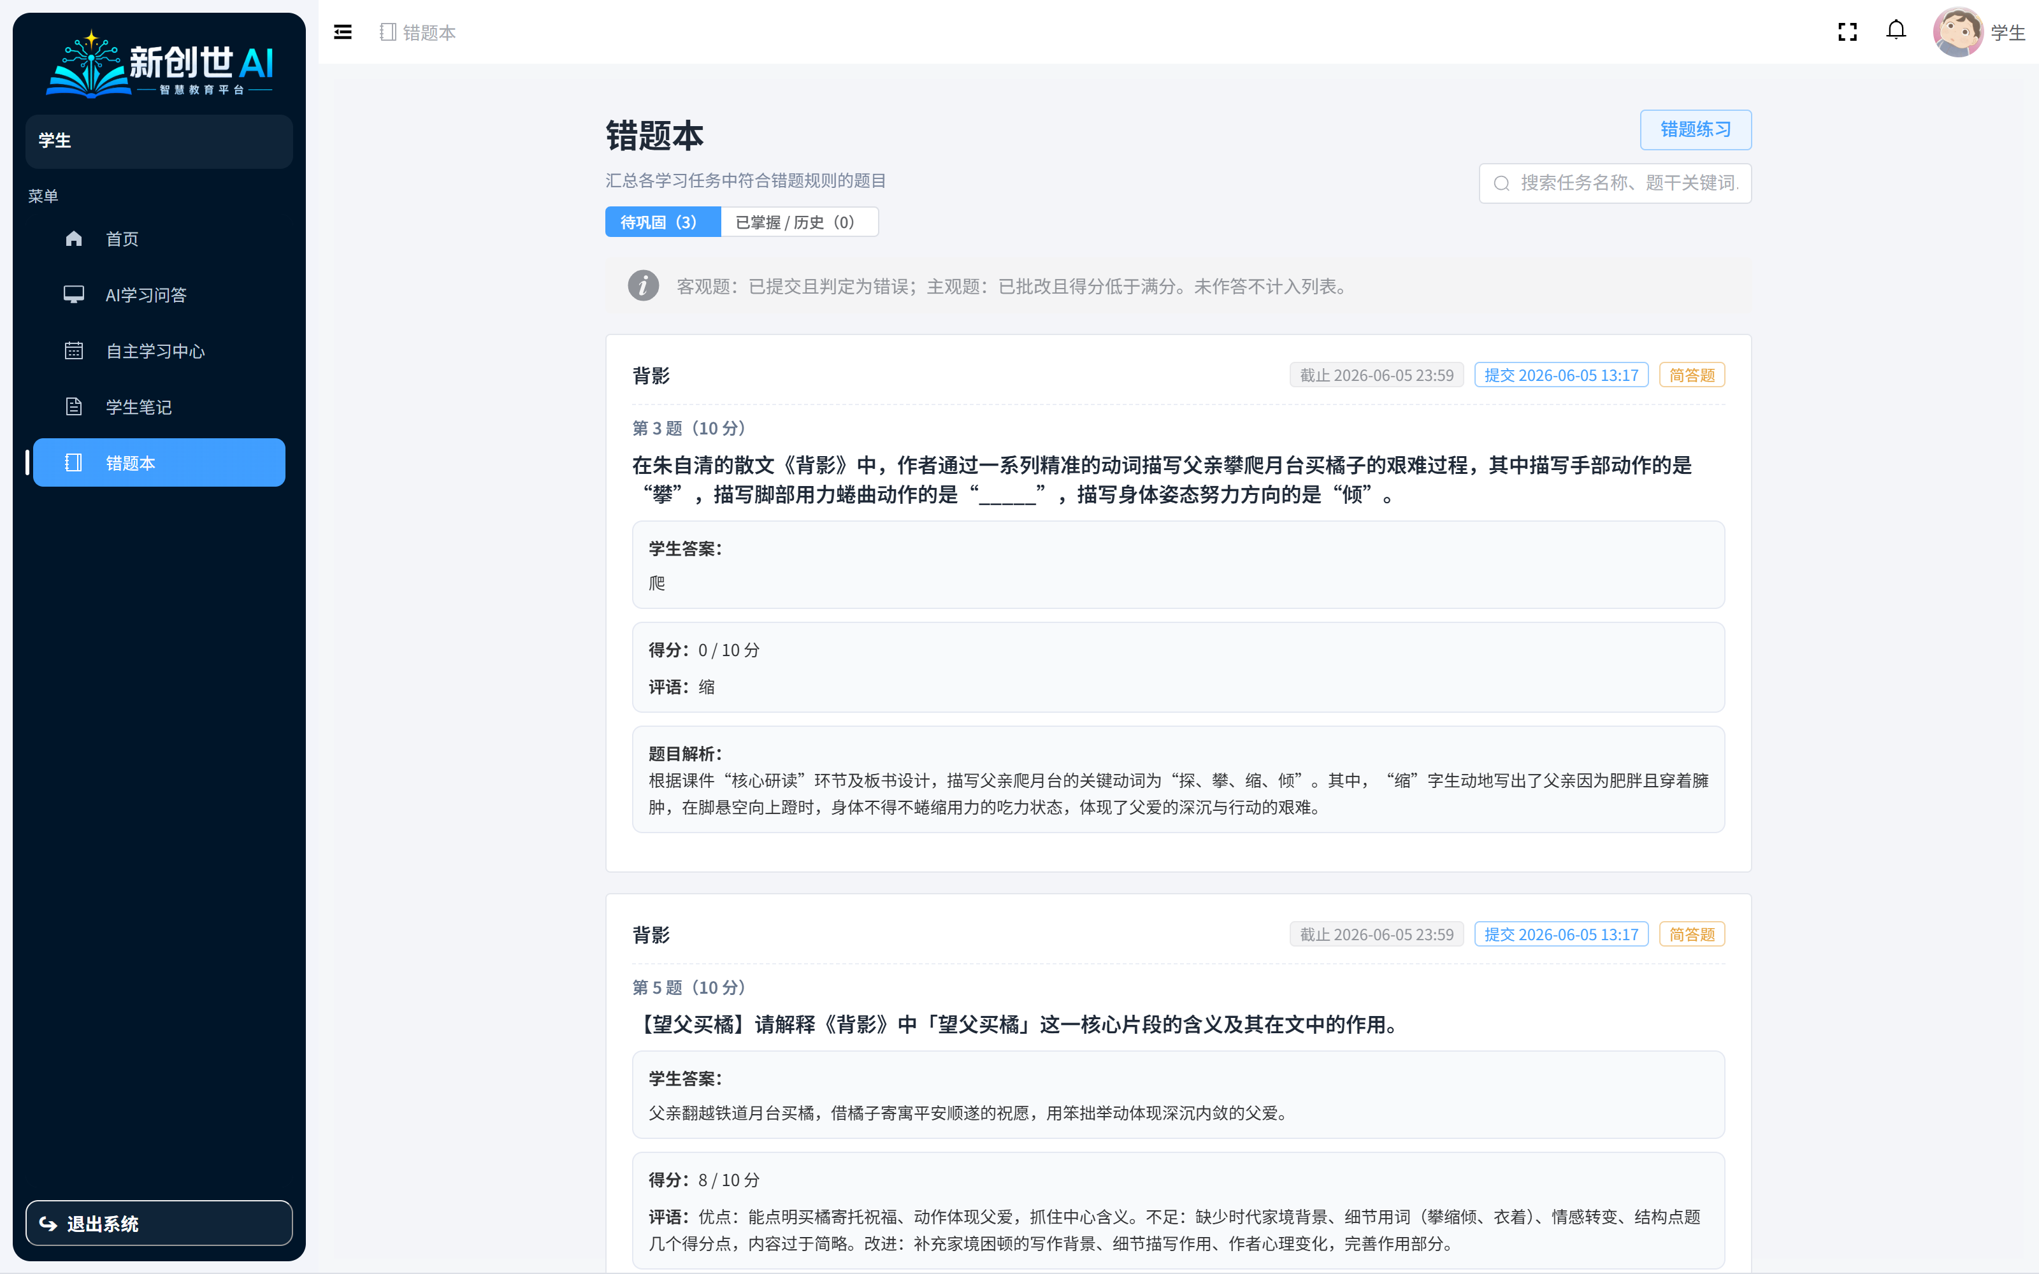Click the monitor icon for AI学习问答
The image size is (2039, 1274).
click(74, 294)
